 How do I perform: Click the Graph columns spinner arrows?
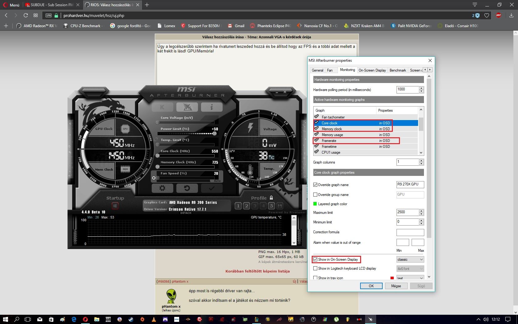[x=421, y=162]
